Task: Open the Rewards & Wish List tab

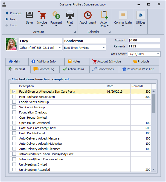Action: coord(139,69)
